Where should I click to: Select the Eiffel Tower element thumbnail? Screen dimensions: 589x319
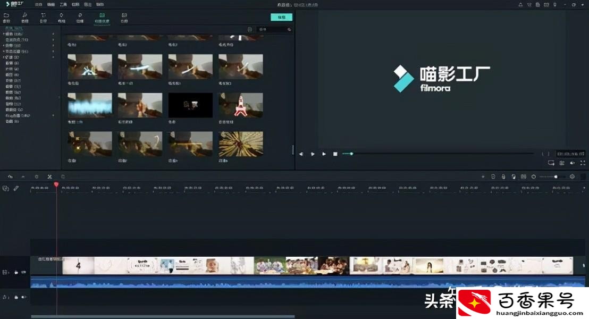pyautogui.click(x=241, y=105)
